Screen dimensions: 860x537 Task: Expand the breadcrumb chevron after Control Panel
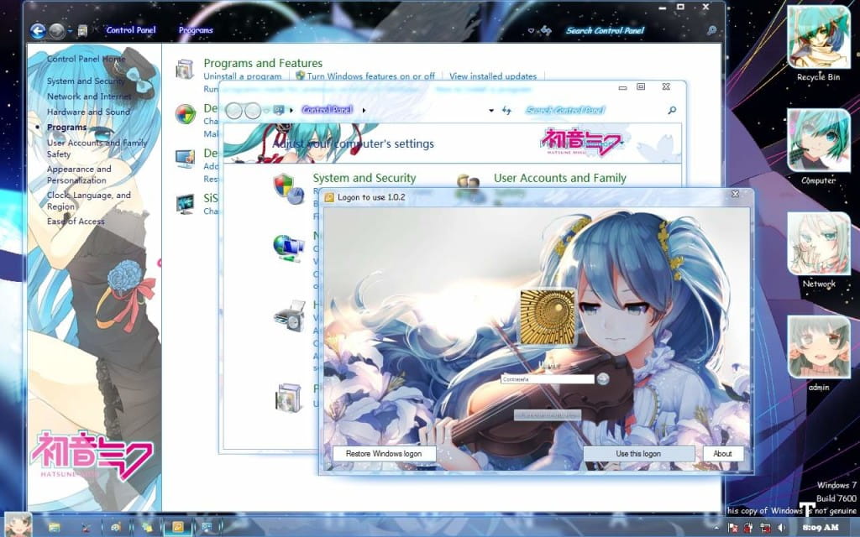(363, 110)
